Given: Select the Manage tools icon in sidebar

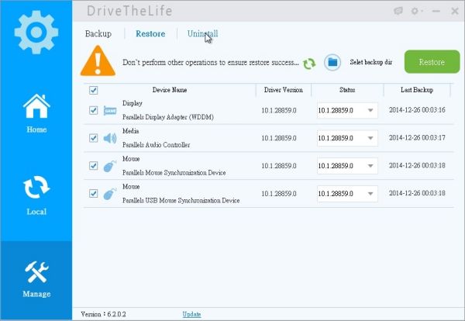Looking at the screenshot, I should click(x=36, y=278).
